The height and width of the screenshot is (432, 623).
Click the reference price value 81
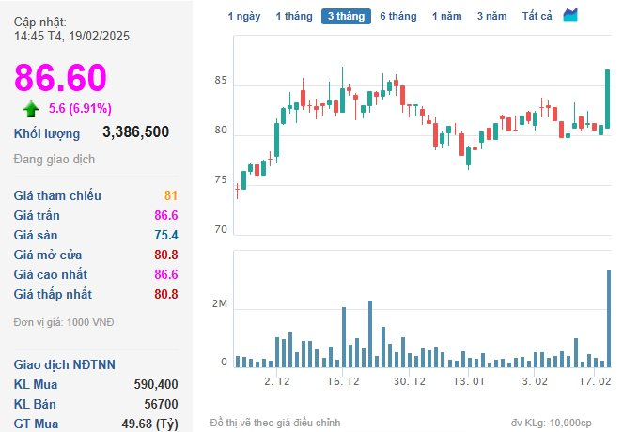click(171, 195)
